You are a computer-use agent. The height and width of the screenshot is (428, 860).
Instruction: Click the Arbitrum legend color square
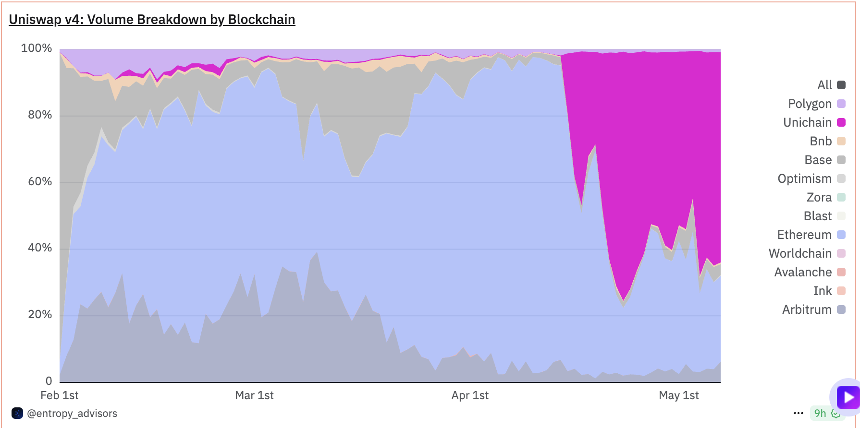coord(841,309)
